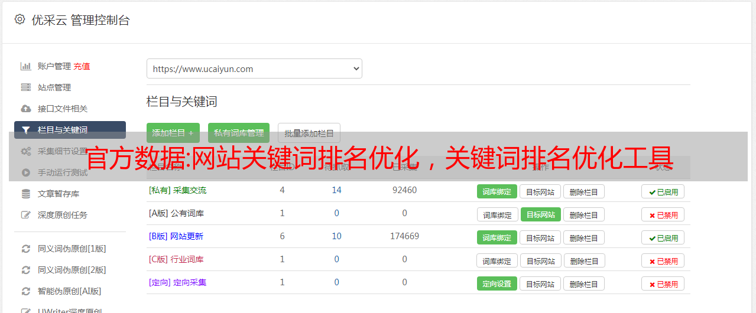Screen dimensions: 756x313
Task: Click the 添加栏目 + button
Action: [173, 133]
